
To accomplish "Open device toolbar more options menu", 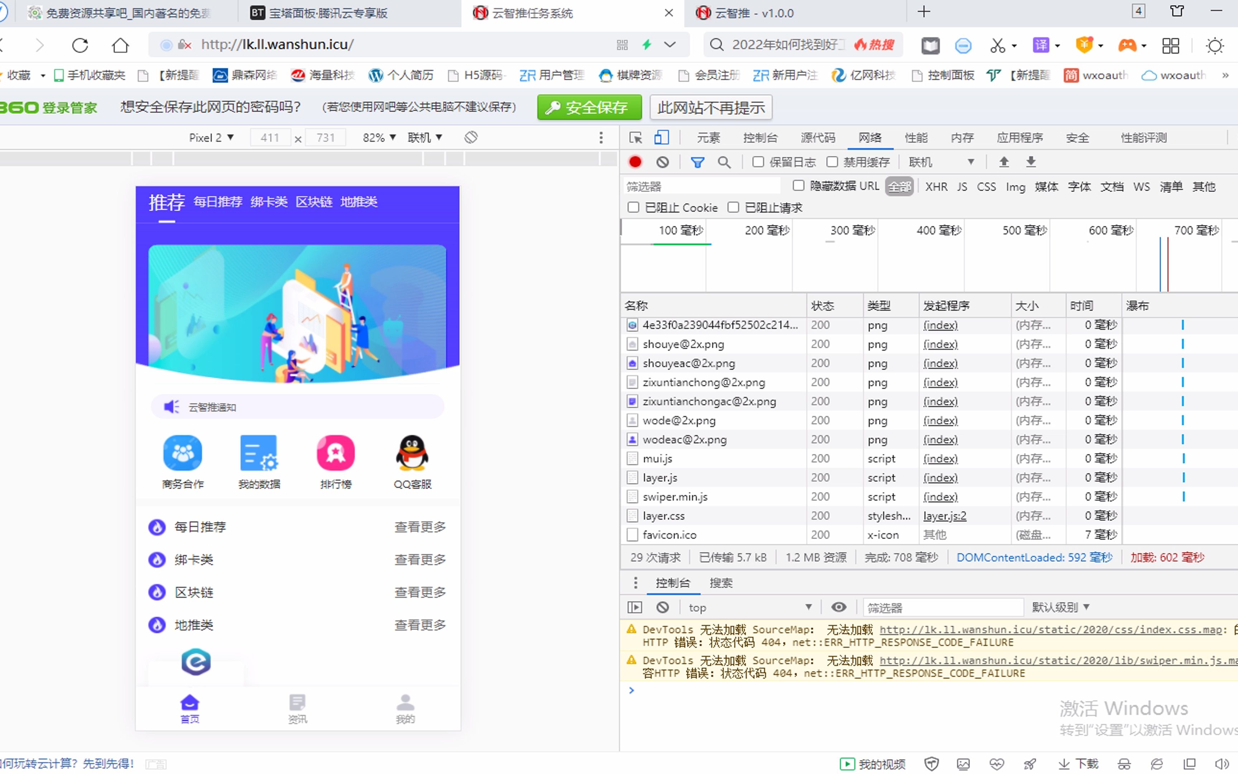I will pyautogui.click(x=601, y=137).
